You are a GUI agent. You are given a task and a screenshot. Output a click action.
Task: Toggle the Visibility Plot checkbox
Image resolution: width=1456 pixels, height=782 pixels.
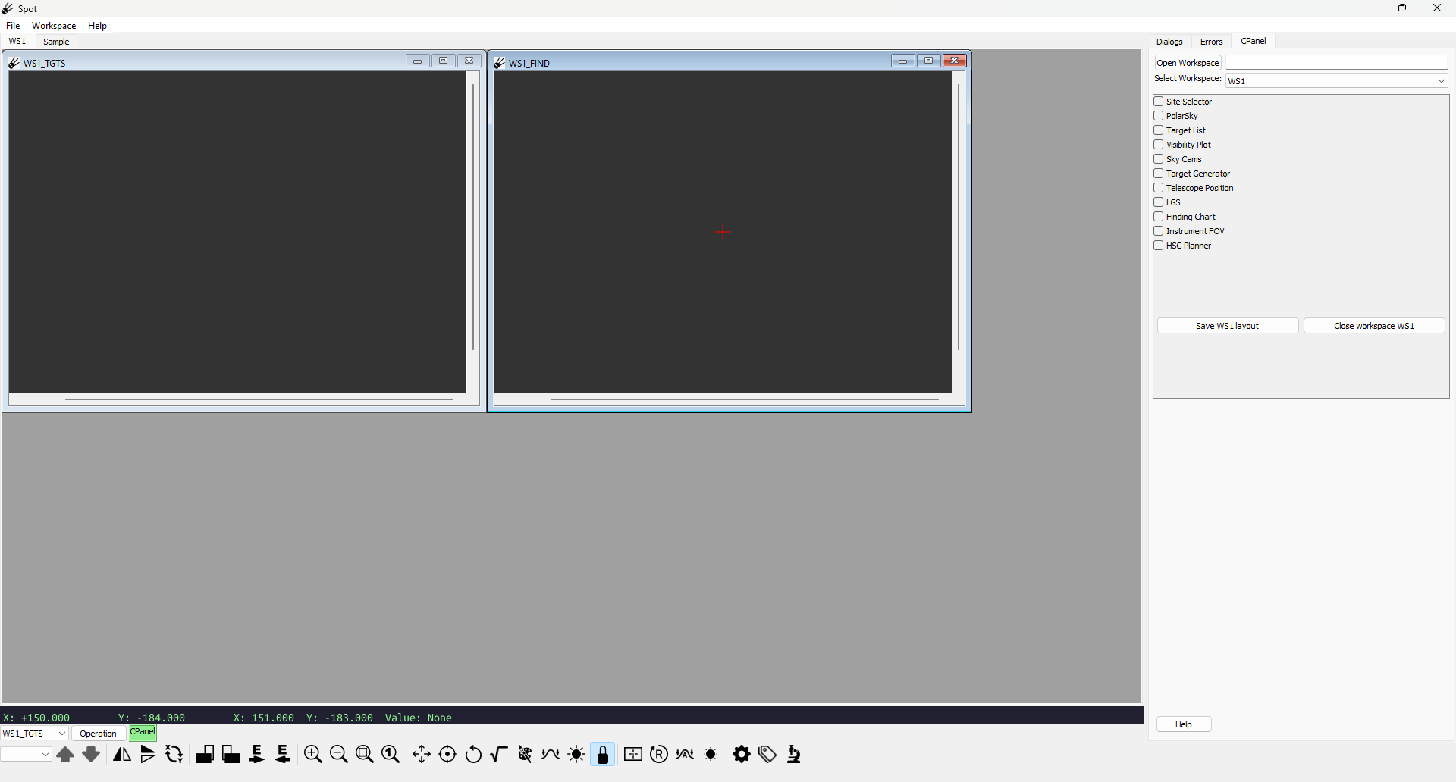point(1159,145)
